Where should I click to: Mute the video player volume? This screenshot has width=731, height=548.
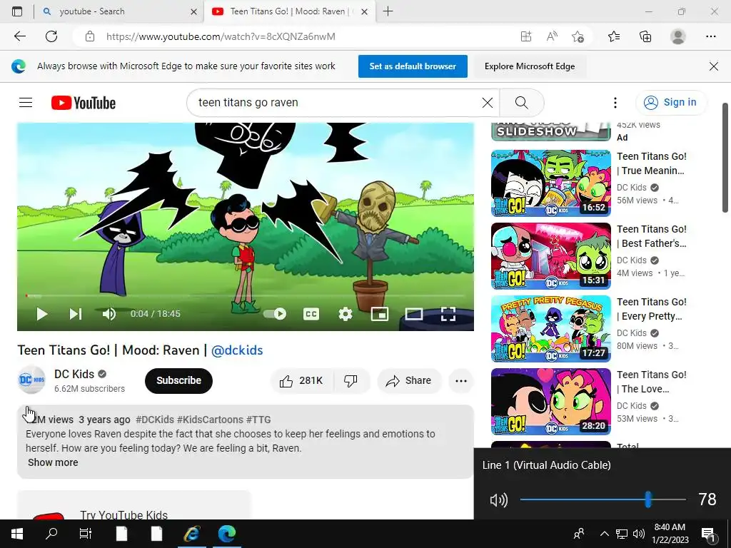point(109,314)
